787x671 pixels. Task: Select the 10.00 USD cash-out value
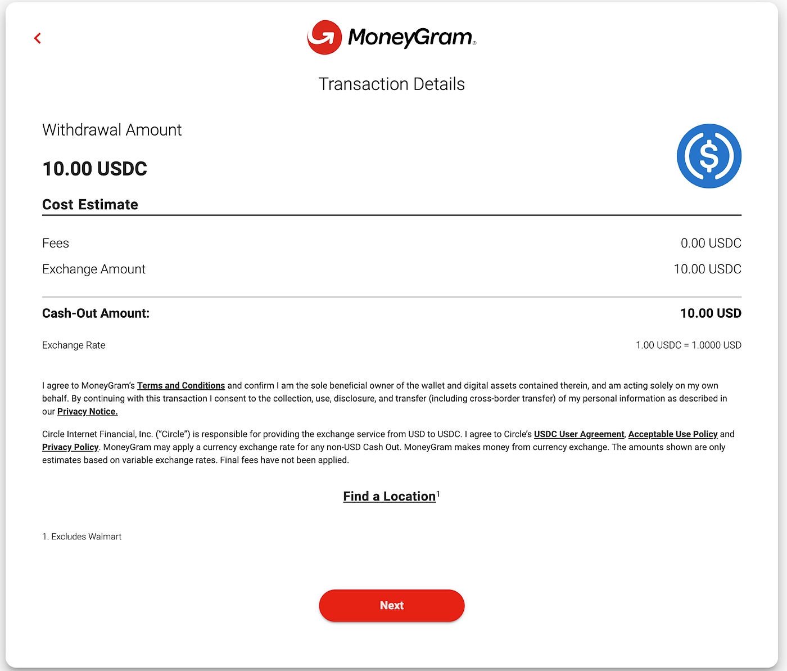(x=711, y=313)
